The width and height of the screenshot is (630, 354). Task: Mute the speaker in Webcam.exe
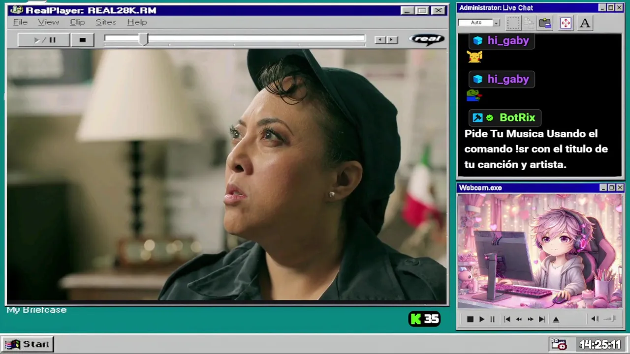pos(595,319)
